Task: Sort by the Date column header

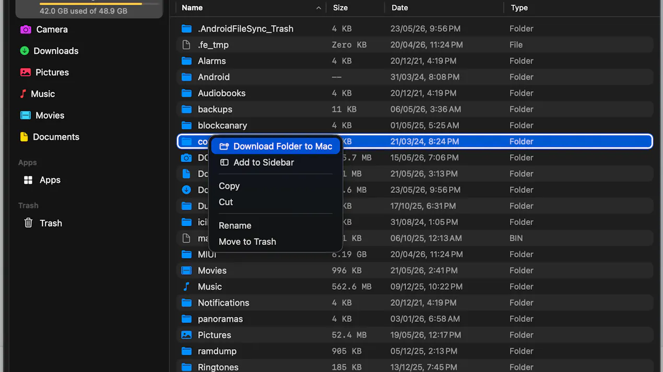Action: click(x=400, y=8)
